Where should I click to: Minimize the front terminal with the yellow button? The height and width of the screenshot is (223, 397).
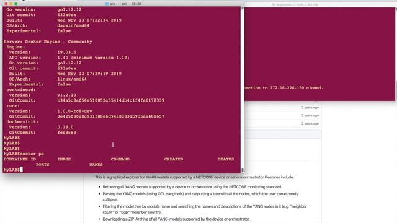pyautogui.click(x=11, y=4)
